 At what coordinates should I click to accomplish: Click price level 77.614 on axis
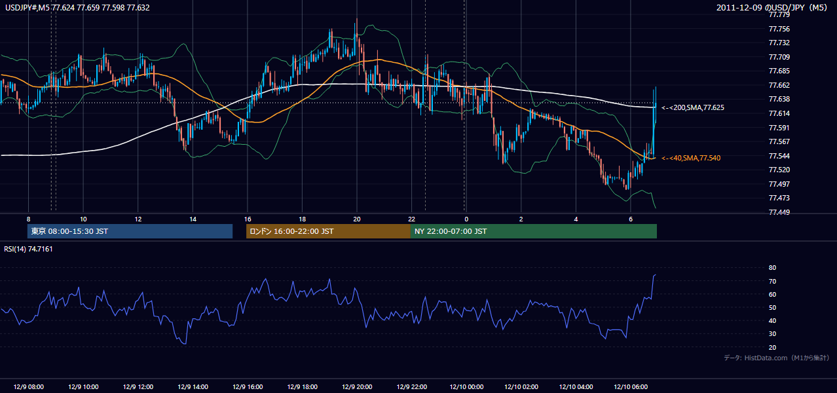point(778,113)
